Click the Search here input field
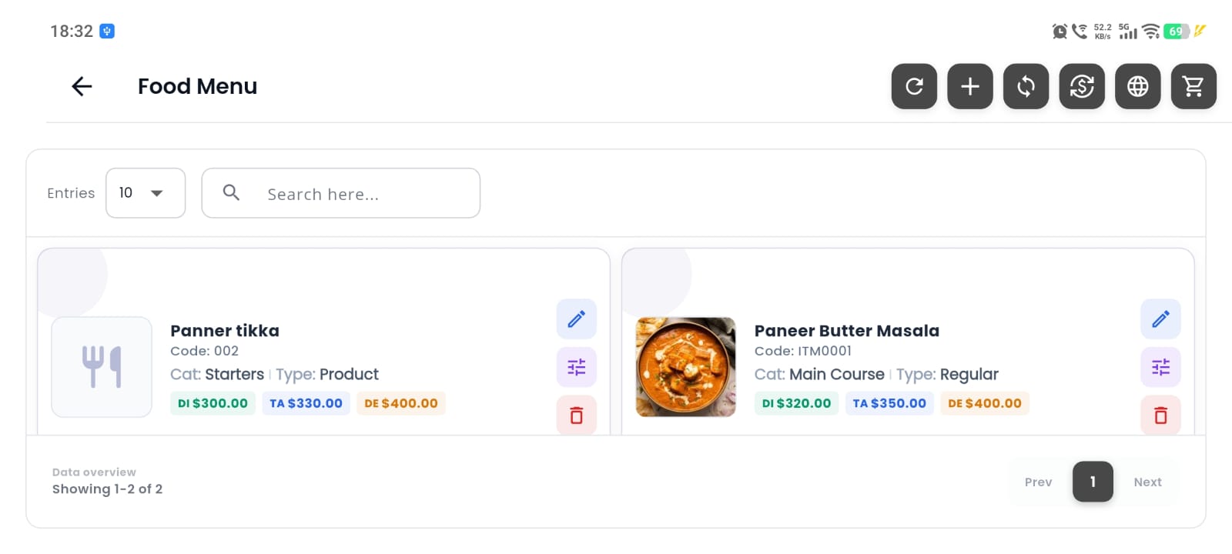This screenshot has height=554, width=1232. tap(341, 193)
